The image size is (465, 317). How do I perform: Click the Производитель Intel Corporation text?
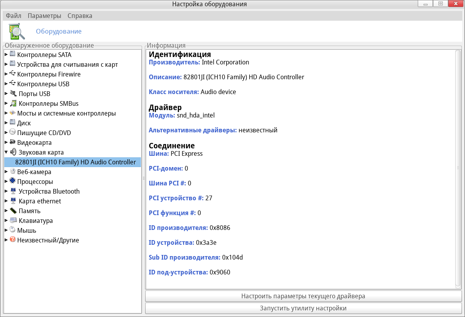[199, 62]
